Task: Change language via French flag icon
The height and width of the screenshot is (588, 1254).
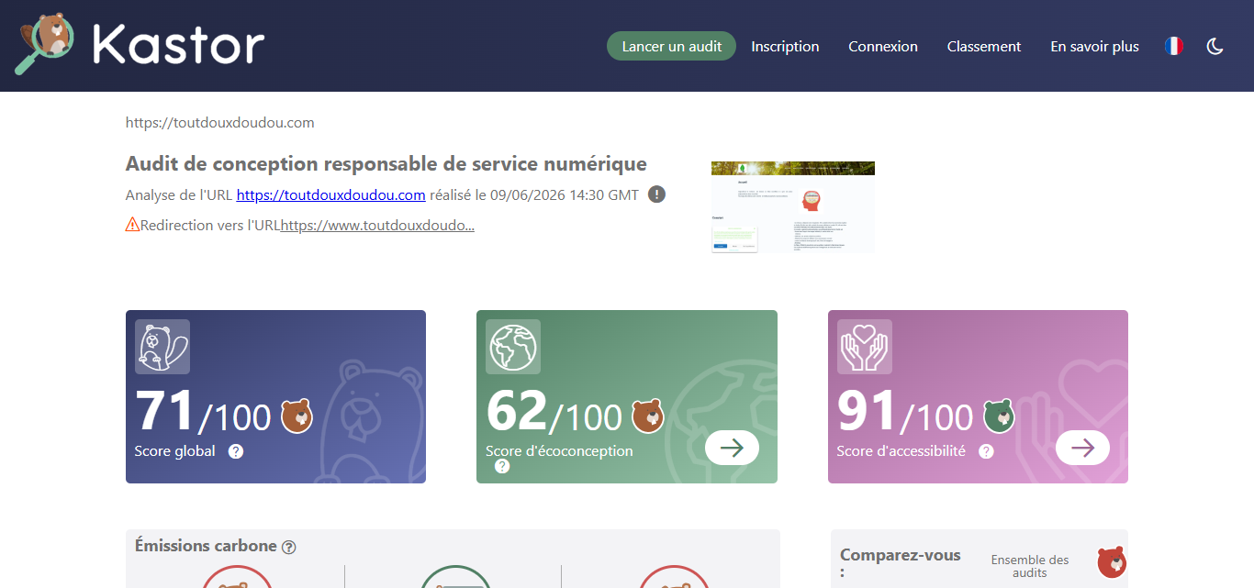Action: pyautogui.click(x=1174, y=46)
